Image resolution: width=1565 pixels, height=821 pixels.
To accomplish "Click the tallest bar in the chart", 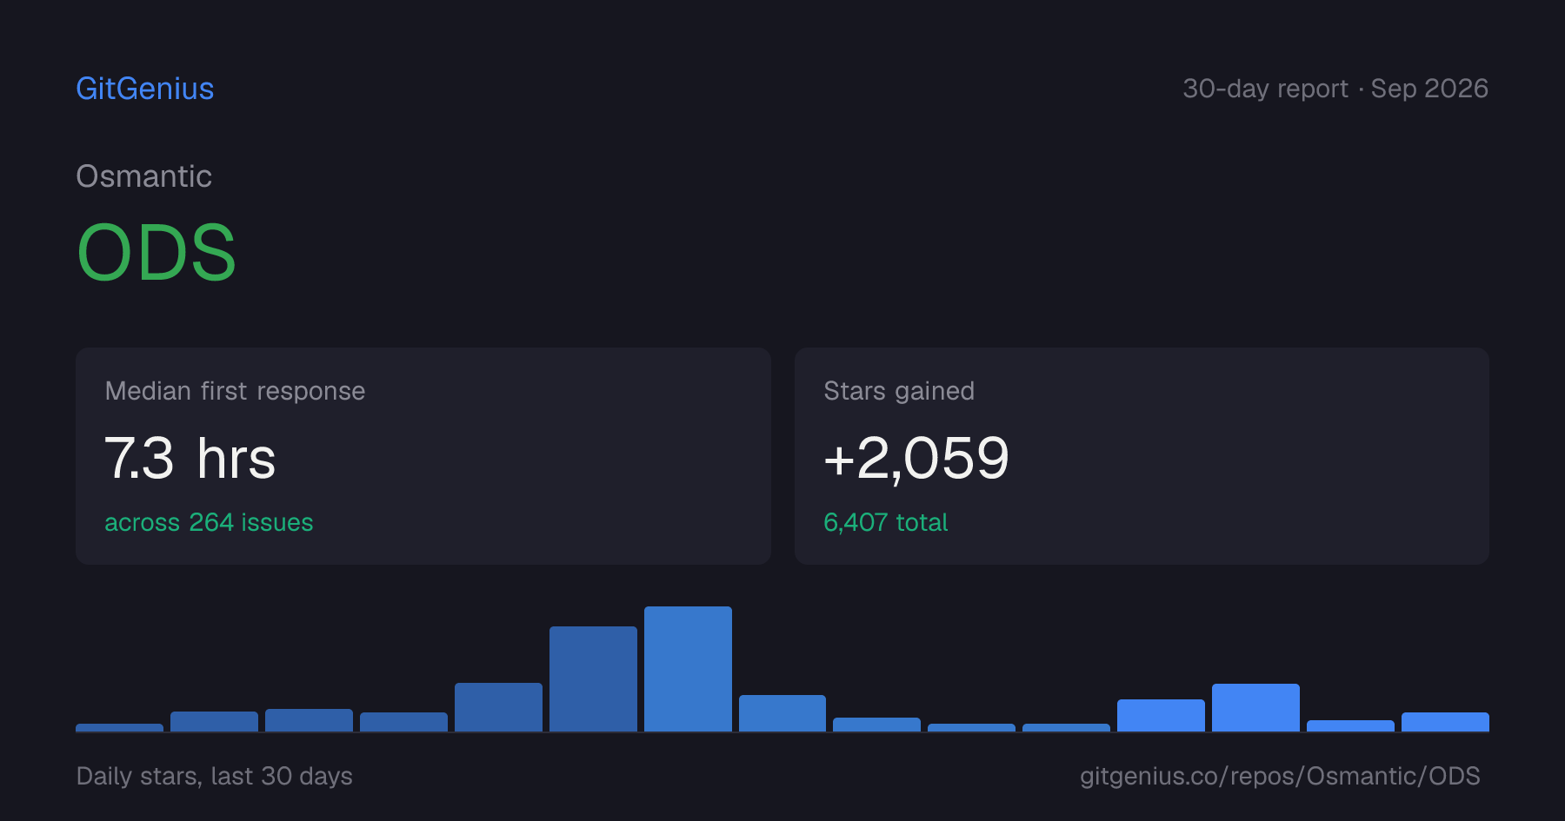I will 688,669.
